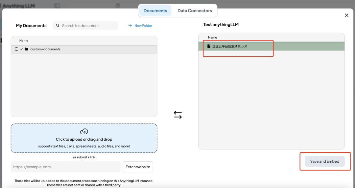Click the Test anythingLLM workspace title
Image resolution: width=355 pixels, height=188 pixels.
click(221, 24)
